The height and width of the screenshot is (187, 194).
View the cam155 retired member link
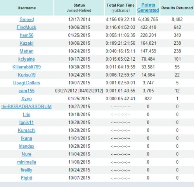click(26, 91)
